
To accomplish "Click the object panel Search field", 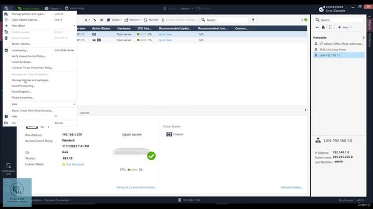I will pyautogui.click(x=339, y=20).
